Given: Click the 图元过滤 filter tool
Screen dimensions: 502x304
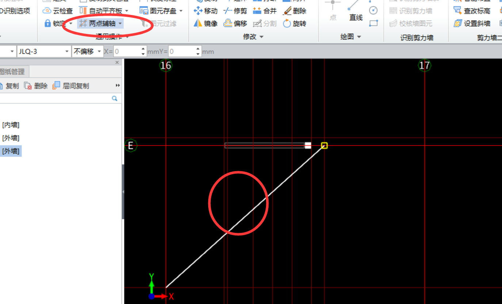Looking at the screenshot, I should pyautogui.click(x=159, y=24).
